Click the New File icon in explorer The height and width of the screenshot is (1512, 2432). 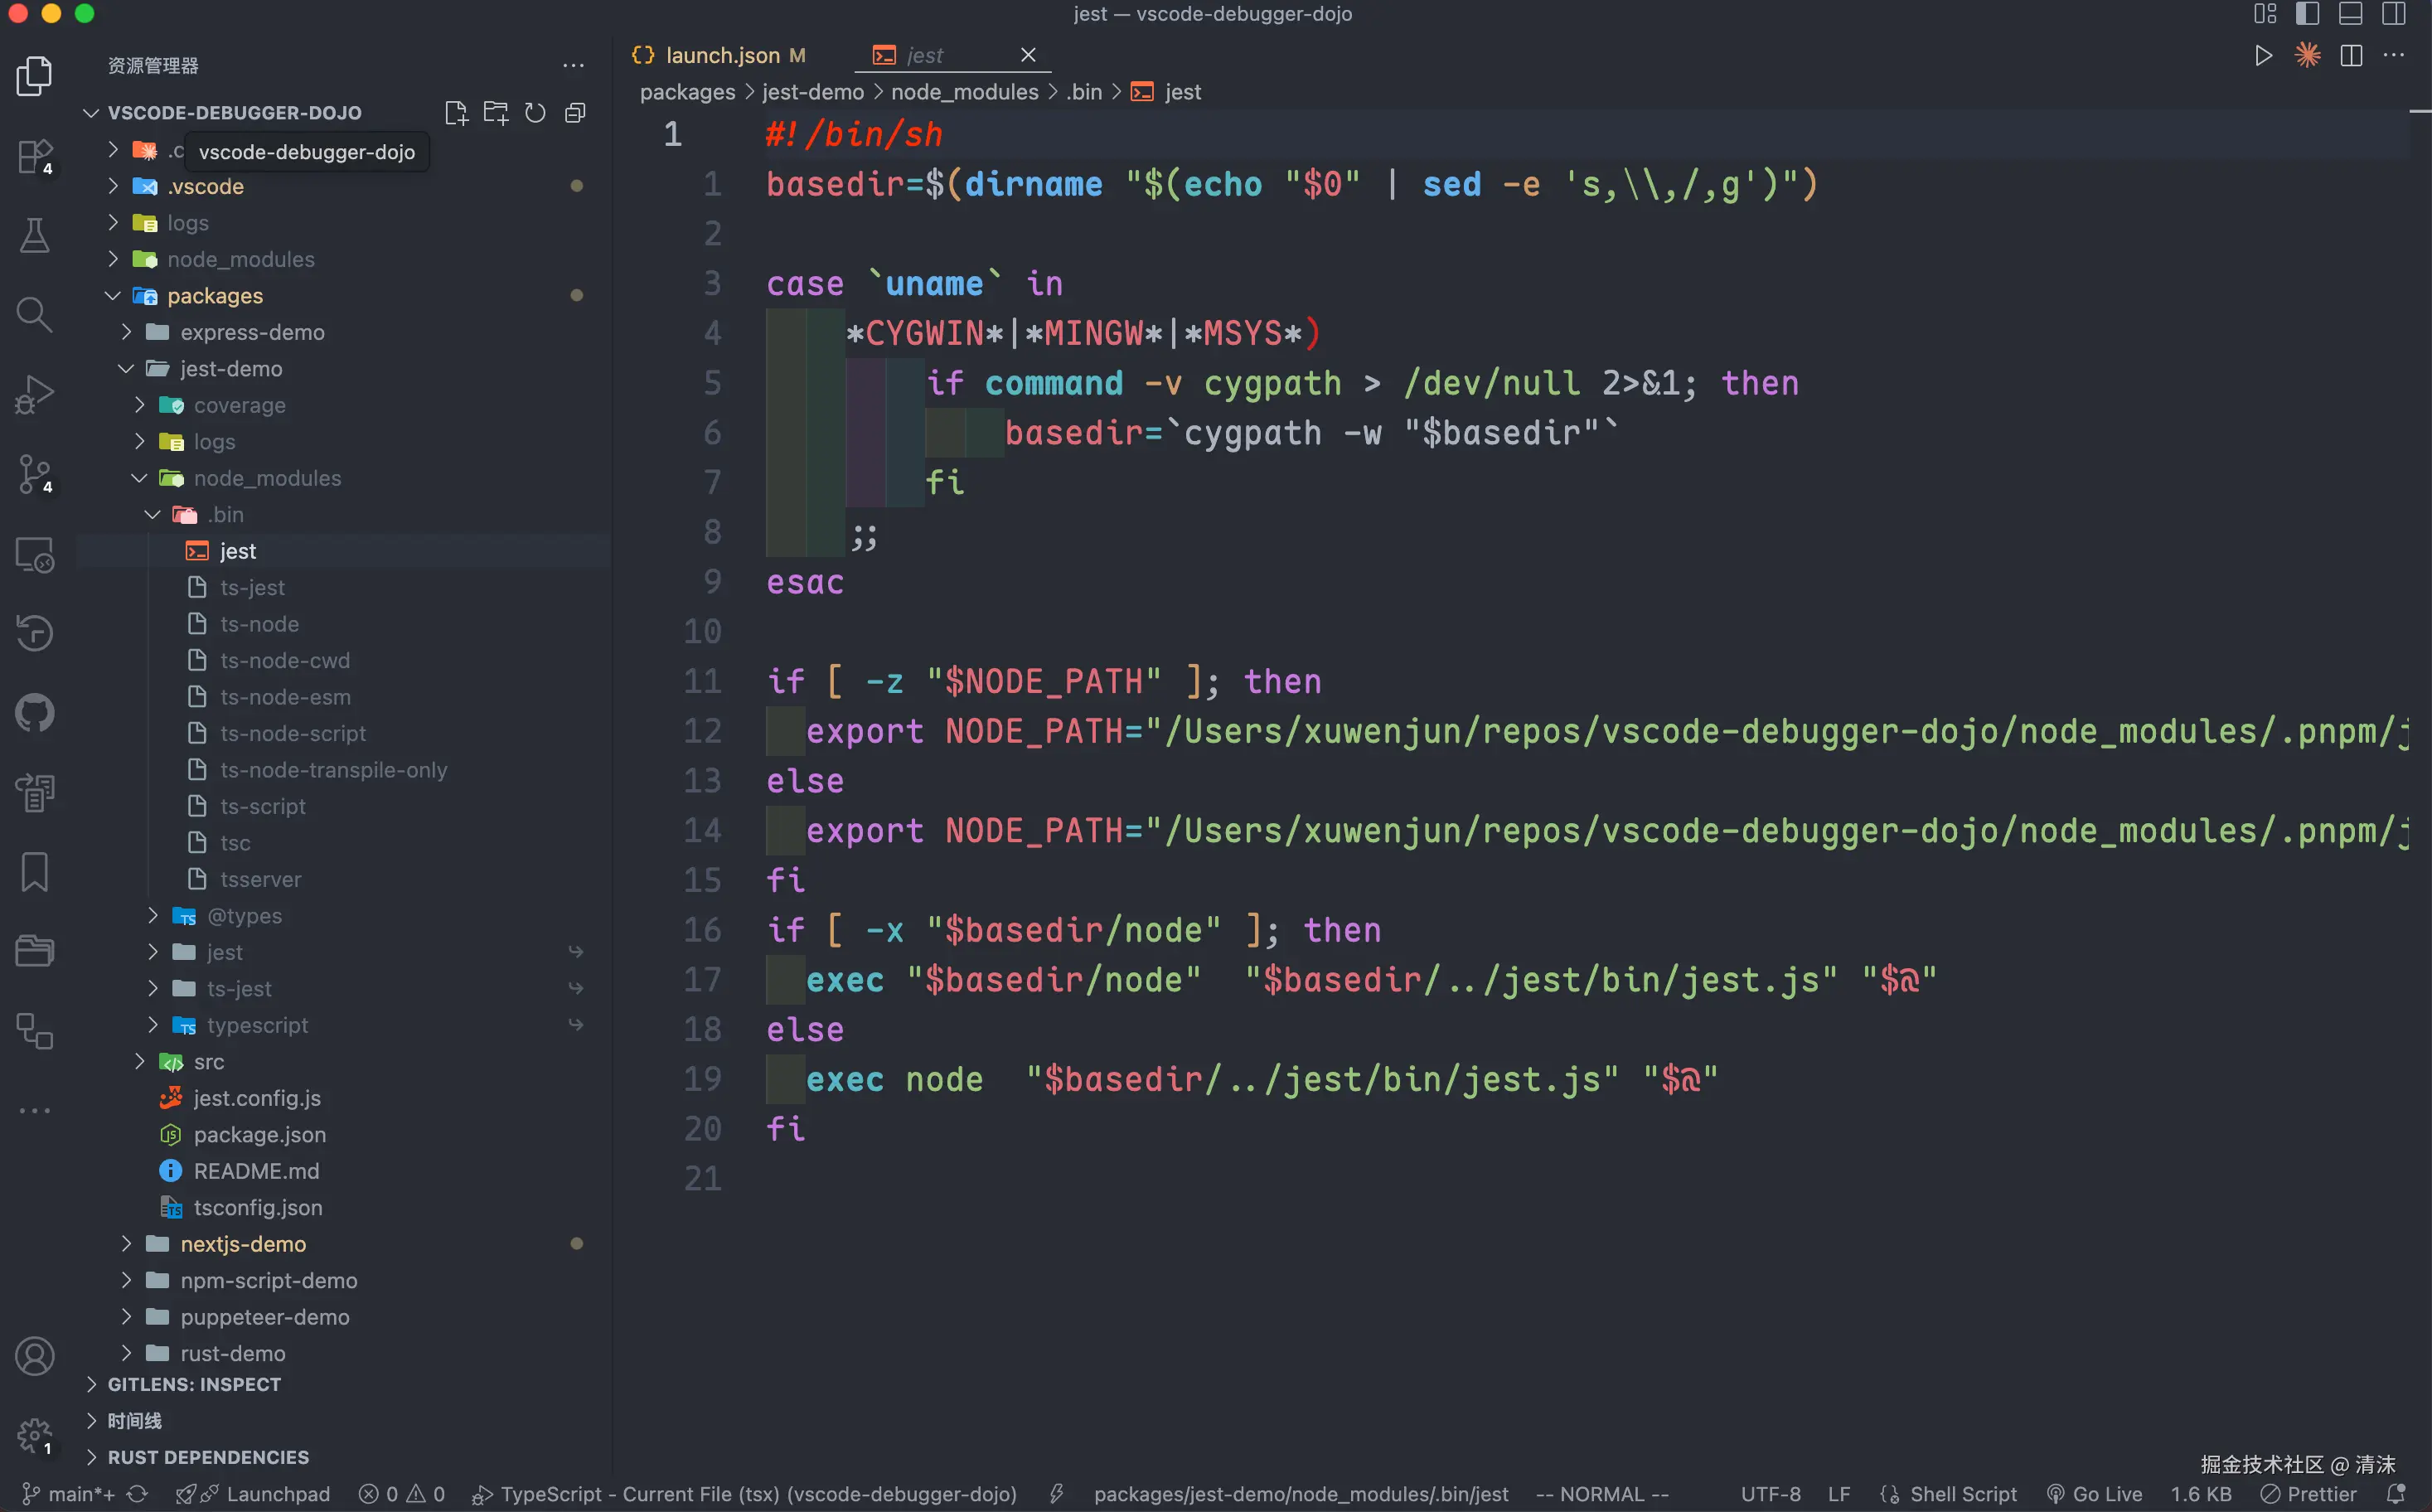pyautogui.click(x=456, y=113)
